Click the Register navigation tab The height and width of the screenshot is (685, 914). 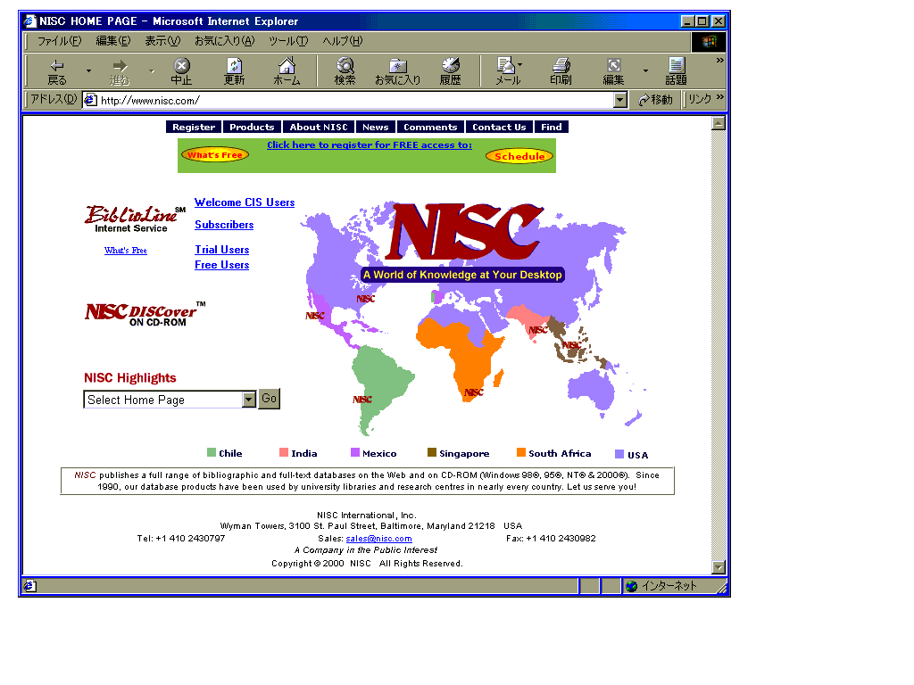point(194,127)
